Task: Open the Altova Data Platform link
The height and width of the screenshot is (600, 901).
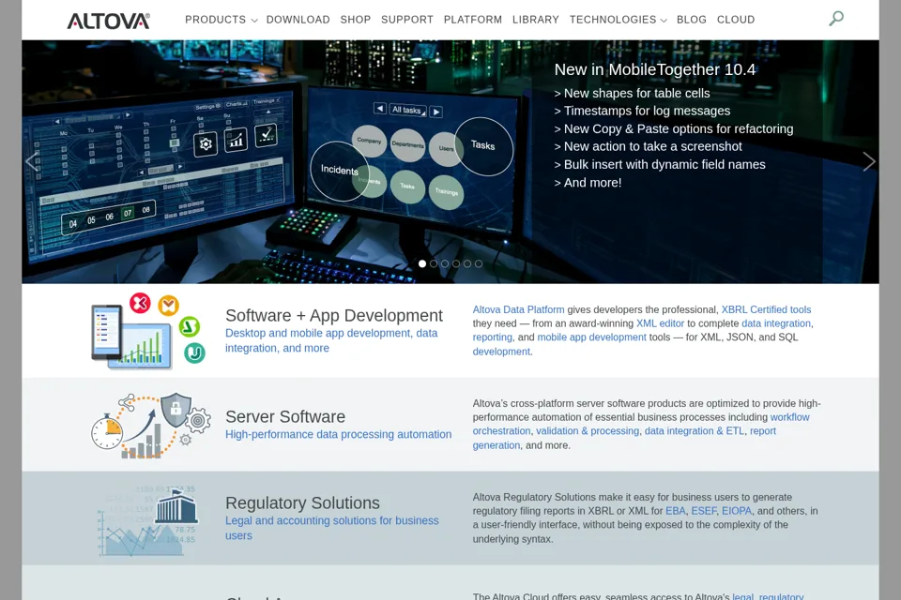Action: (518, 309)
